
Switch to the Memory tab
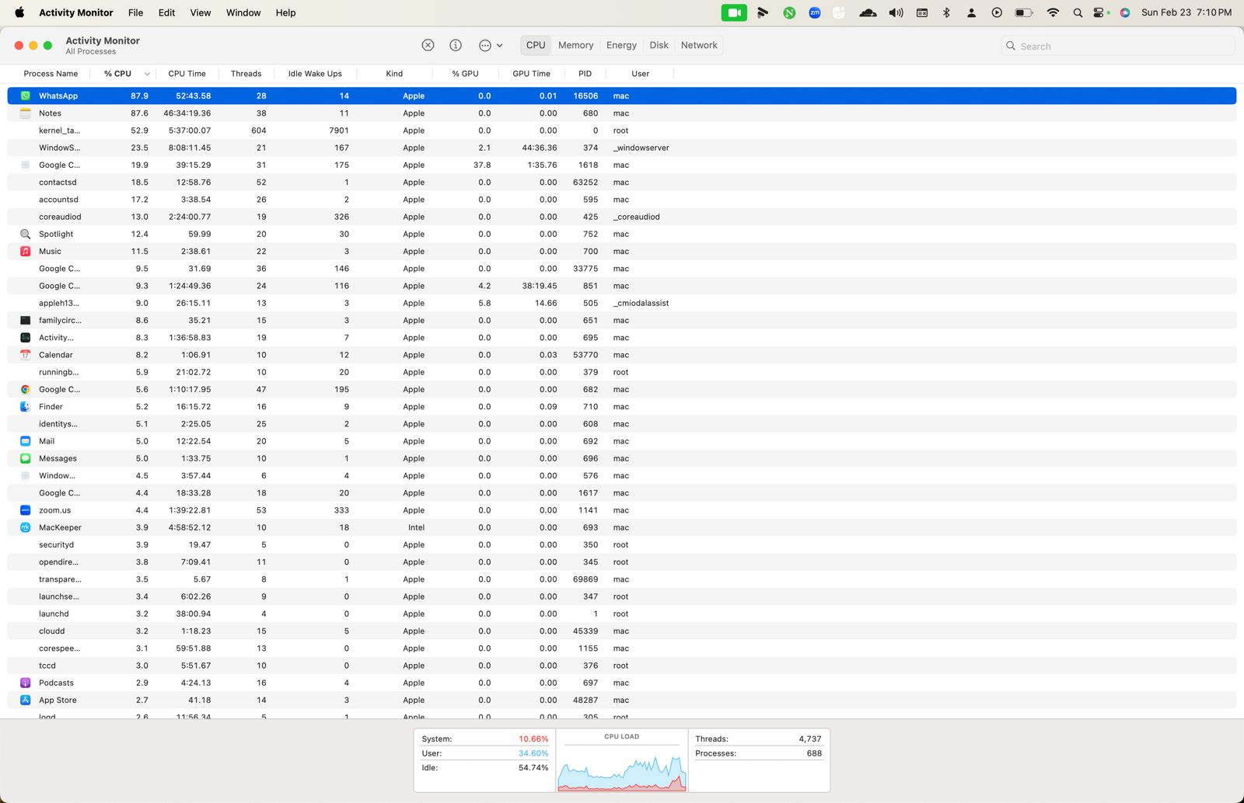575,45
